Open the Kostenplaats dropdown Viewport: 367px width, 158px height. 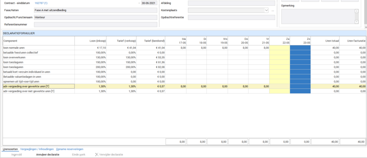pos(266,10)
